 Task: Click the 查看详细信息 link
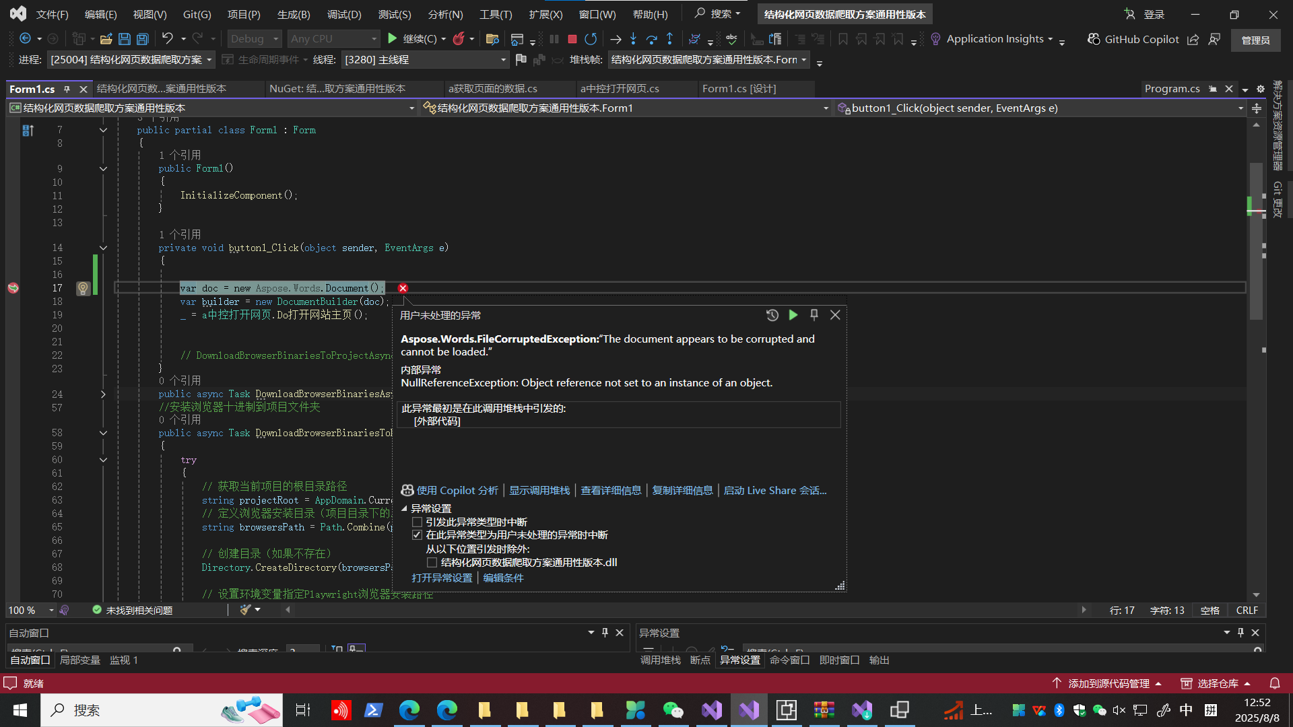[611, 491]
